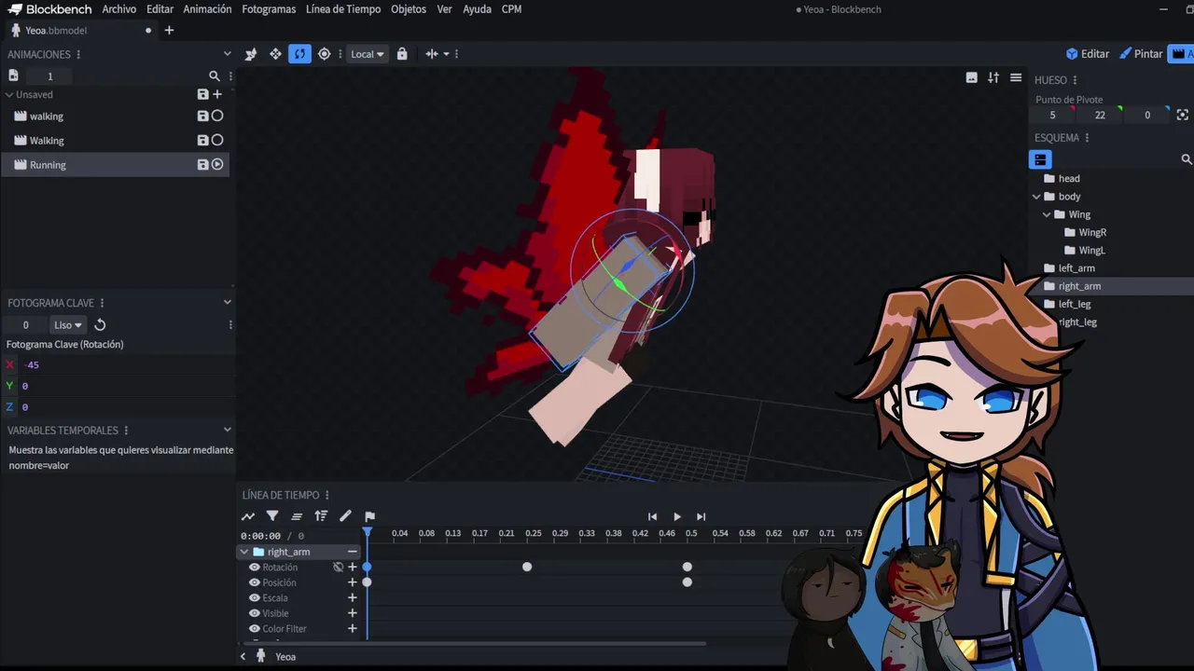Hide the Color Filter channel via eye icon

(x=254, y=629)
